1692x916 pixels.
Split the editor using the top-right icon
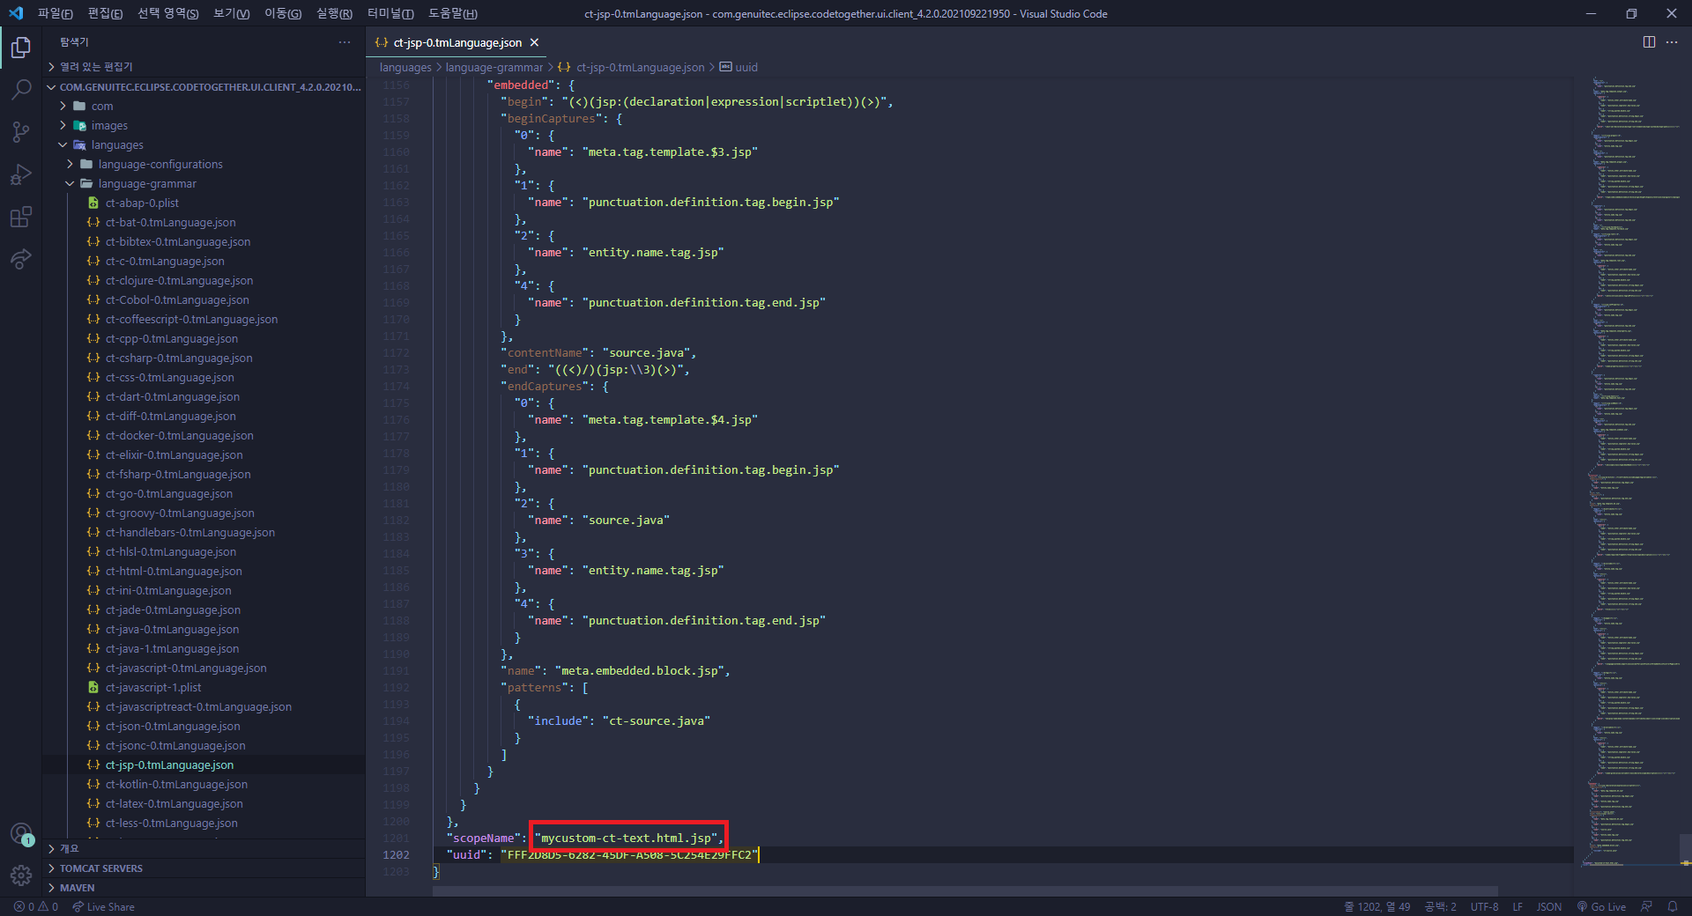[x=1648, y=42]
